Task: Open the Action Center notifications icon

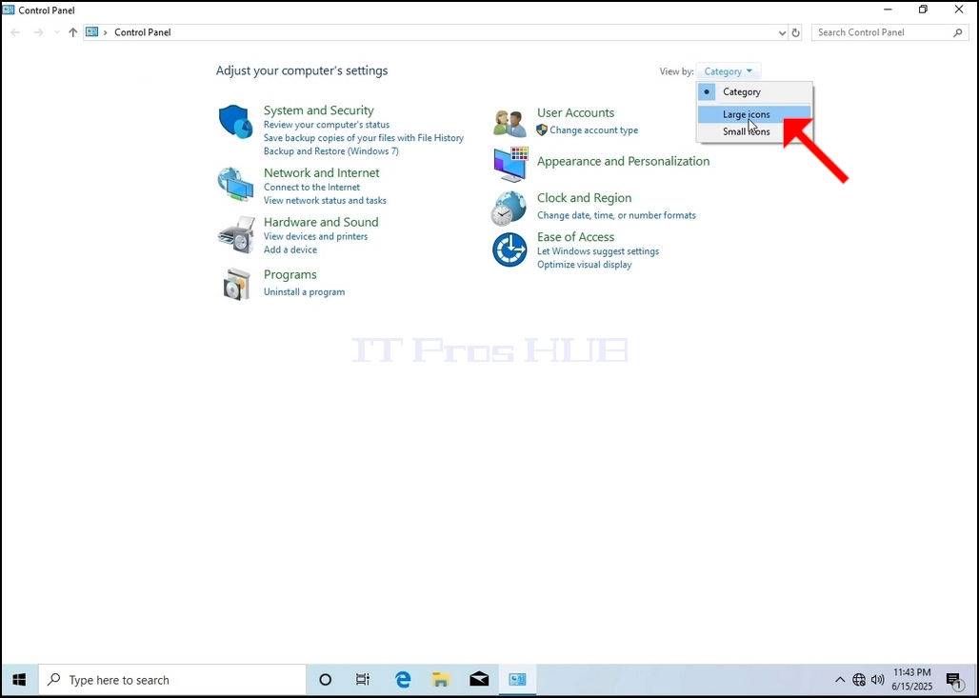Action: click(954, 680)
